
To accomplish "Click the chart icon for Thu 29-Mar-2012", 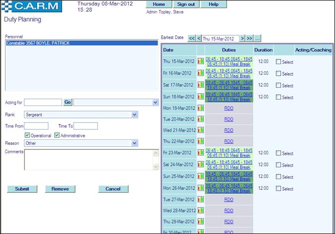I will (x=201, y=222).
